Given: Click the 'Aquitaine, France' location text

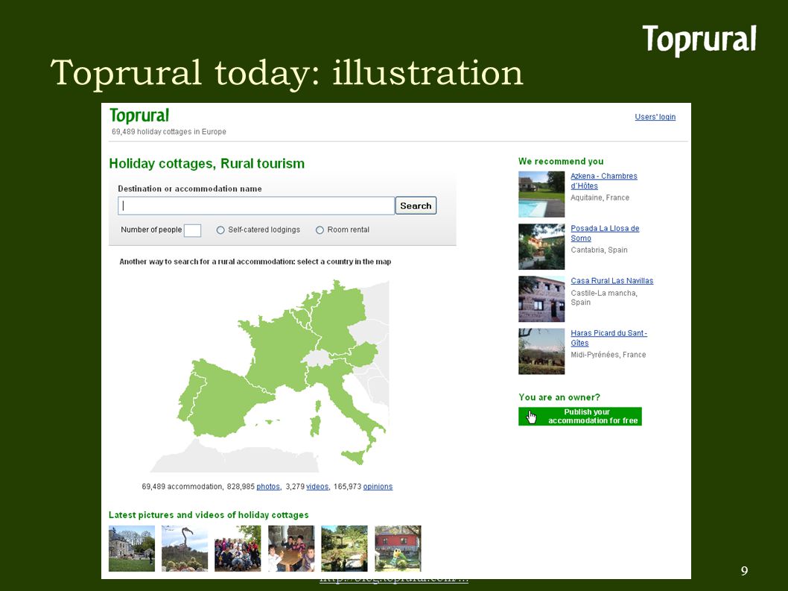Looking at the screenshot, I should point(600,197).
